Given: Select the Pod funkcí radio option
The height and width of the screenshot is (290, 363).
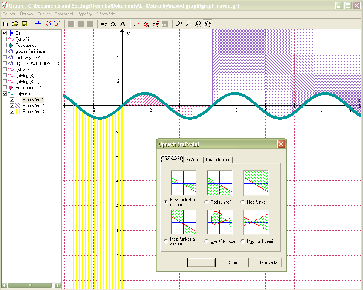Looking at the screenshot, I should 207,202.
